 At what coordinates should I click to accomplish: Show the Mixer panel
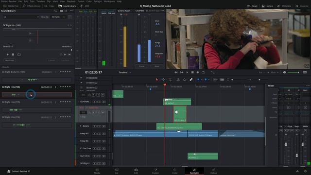252,6
